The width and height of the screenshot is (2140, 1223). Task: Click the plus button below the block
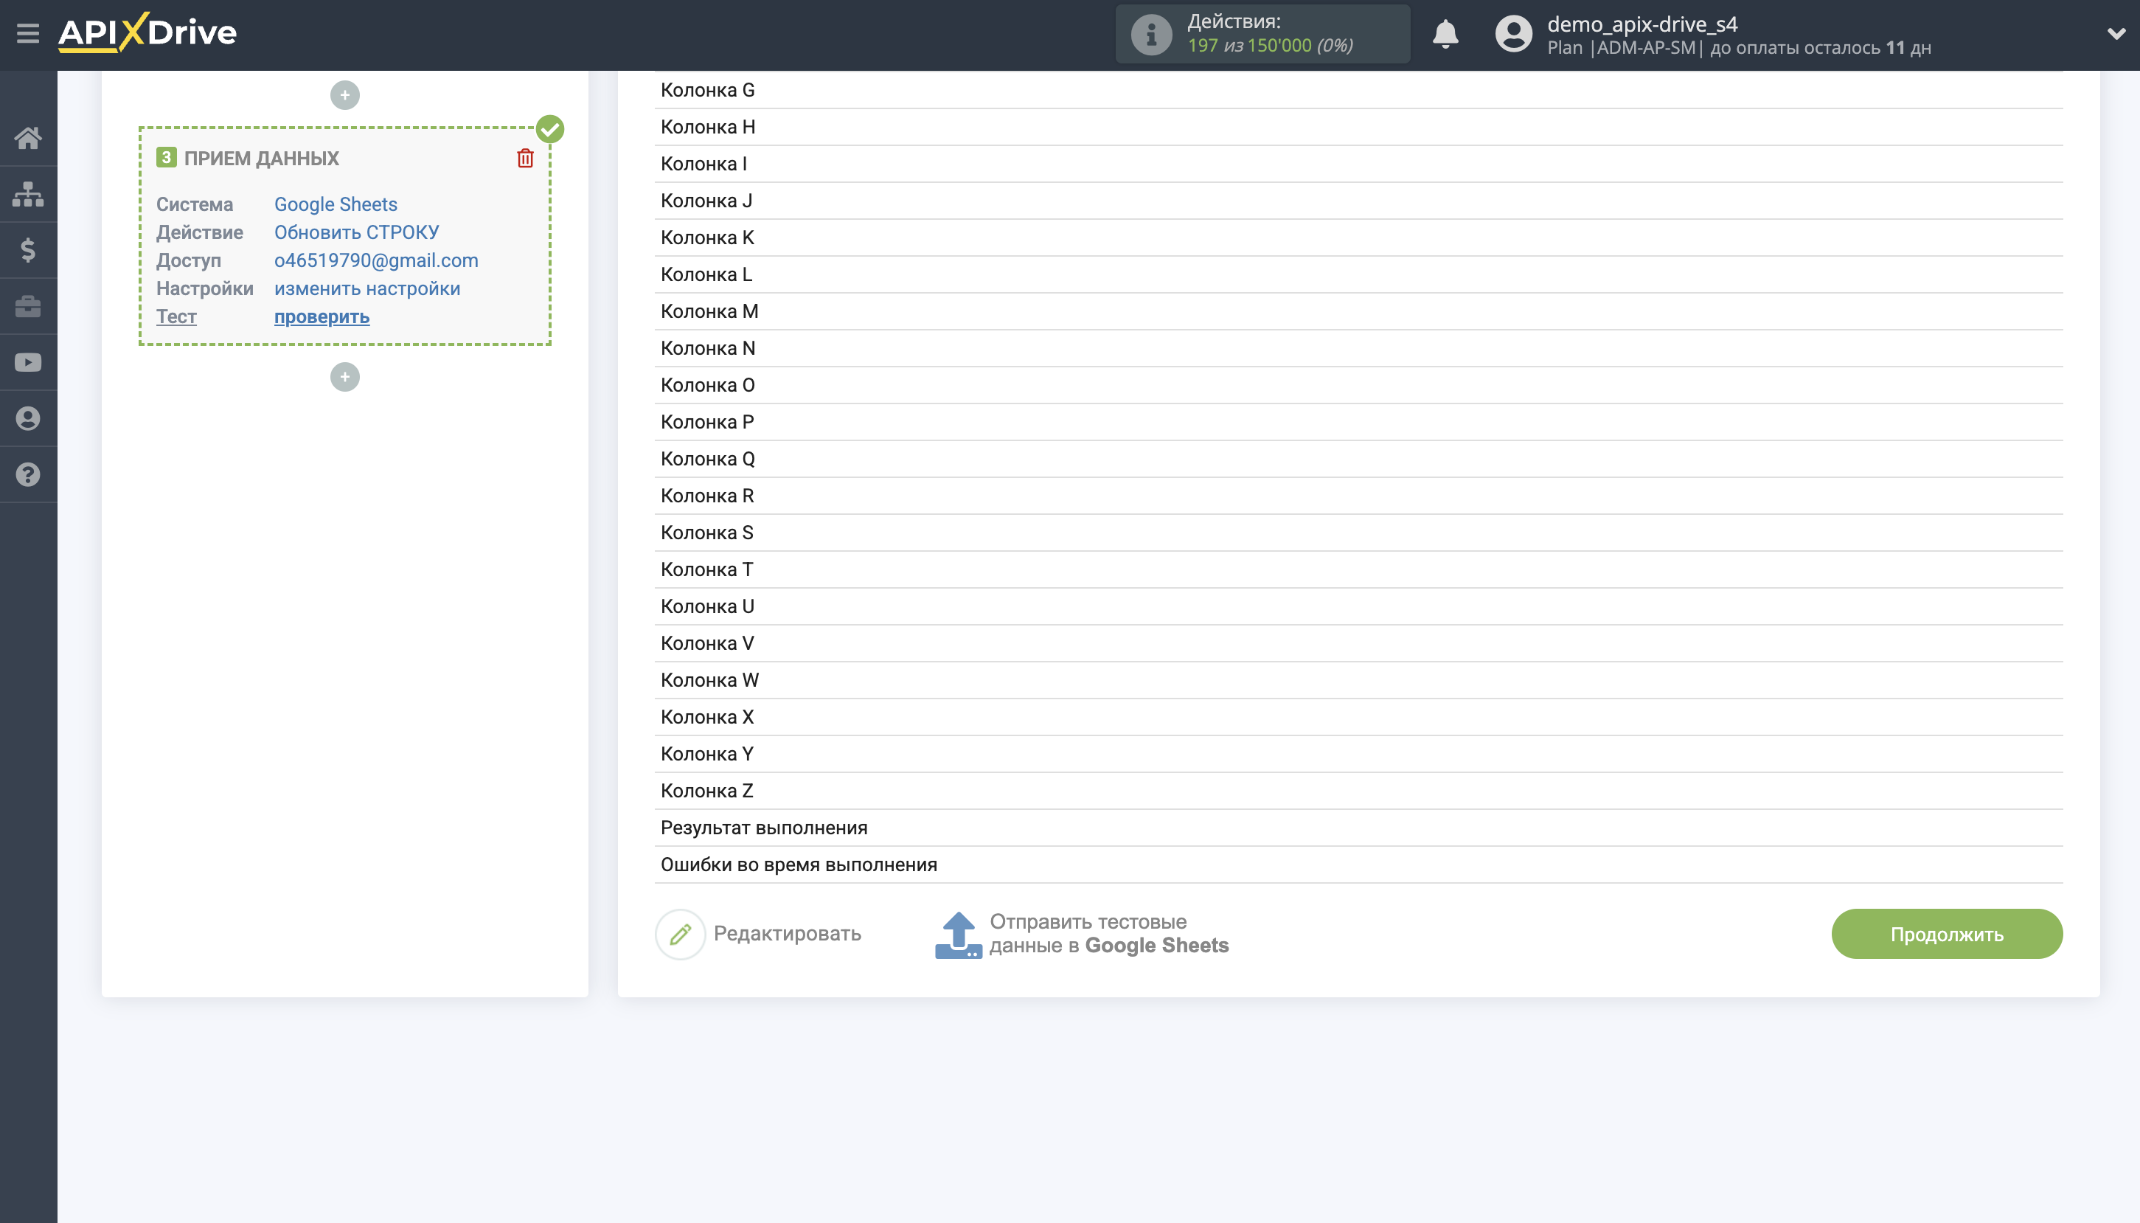point(344,376)
